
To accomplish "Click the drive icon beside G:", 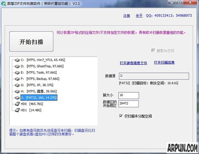I will [x=17, y=85].
